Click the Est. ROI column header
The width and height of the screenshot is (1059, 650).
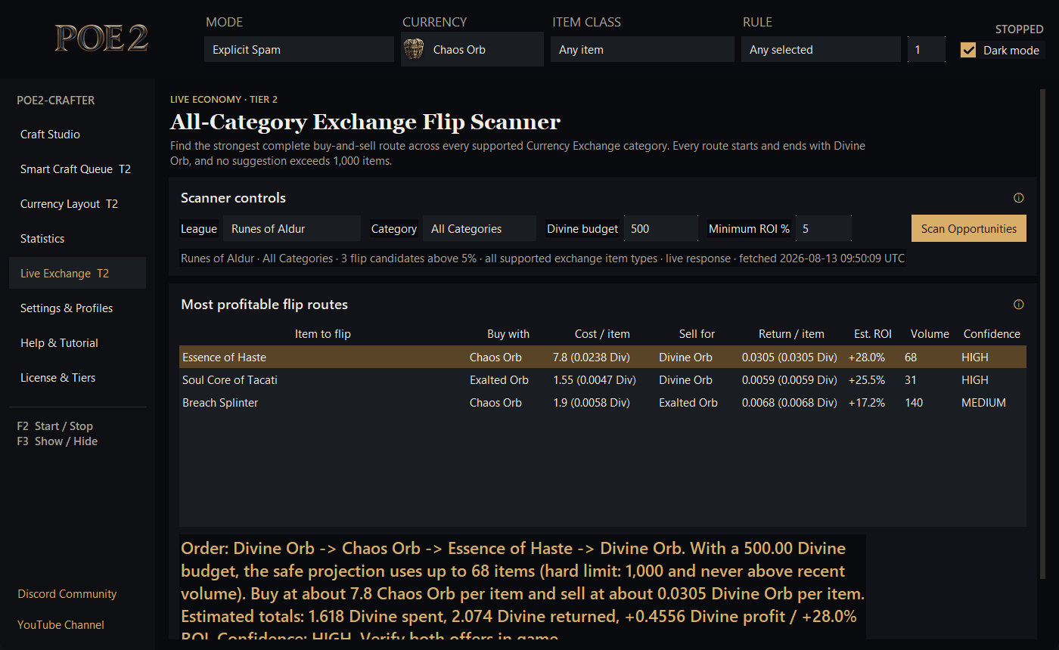point(872,334)
